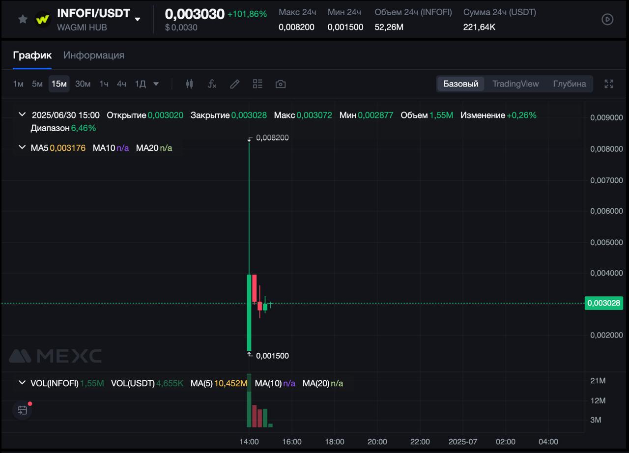Click the last price 0,003030 in header

click(195, 14)
